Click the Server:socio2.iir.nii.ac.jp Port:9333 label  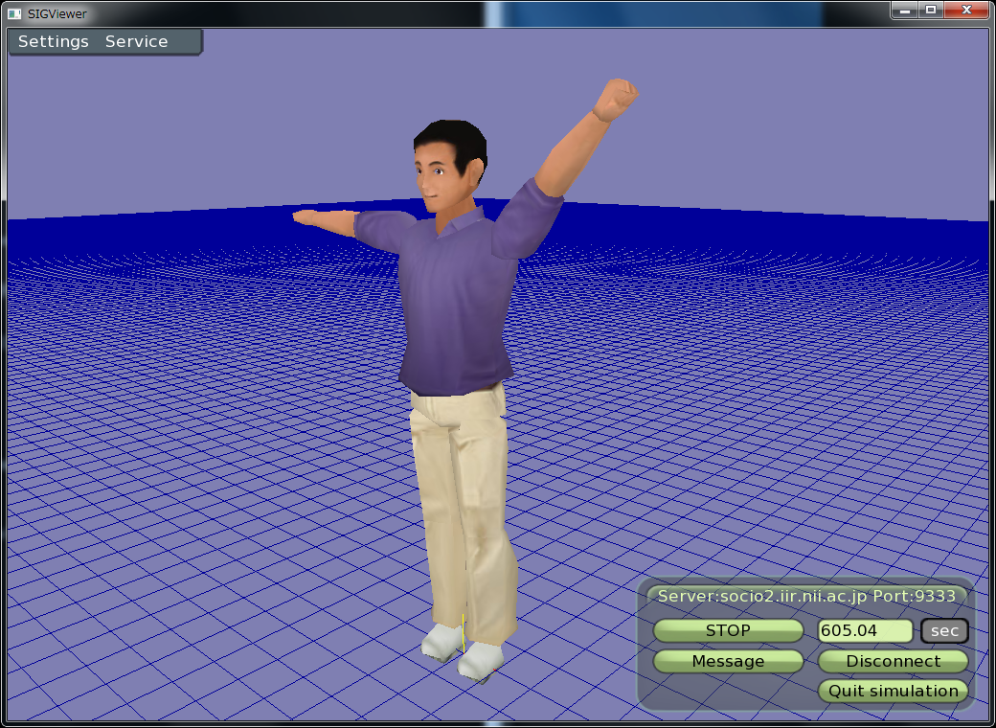point(805,596)
